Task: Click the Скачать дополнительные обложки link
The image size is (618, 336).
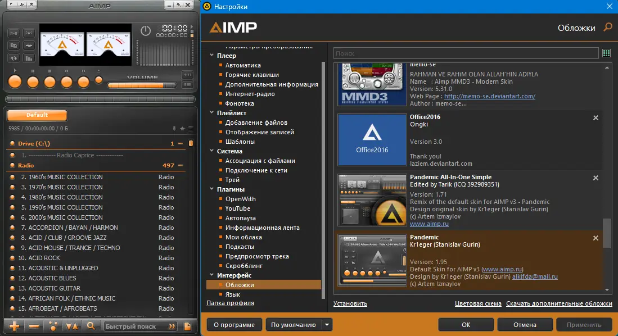Action: click(559, 303)
